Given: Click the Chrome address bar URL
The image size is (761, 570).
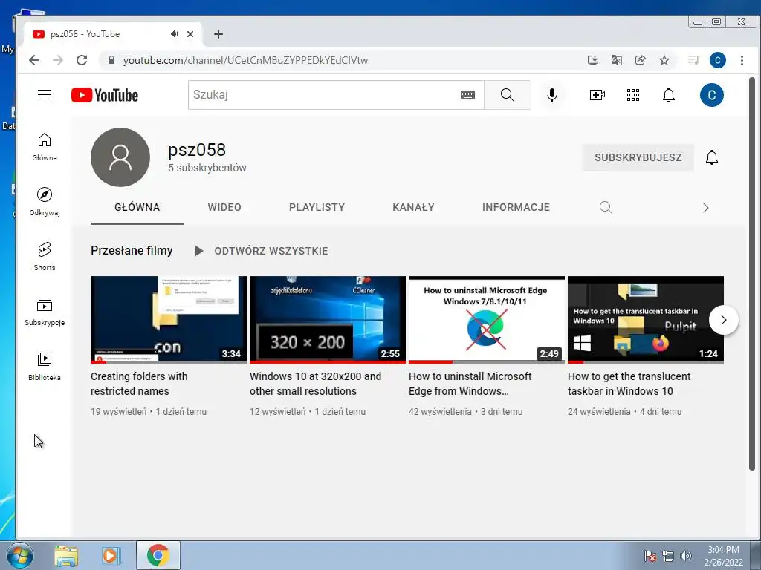Looking at the screenshot, I should click(245, 61).
